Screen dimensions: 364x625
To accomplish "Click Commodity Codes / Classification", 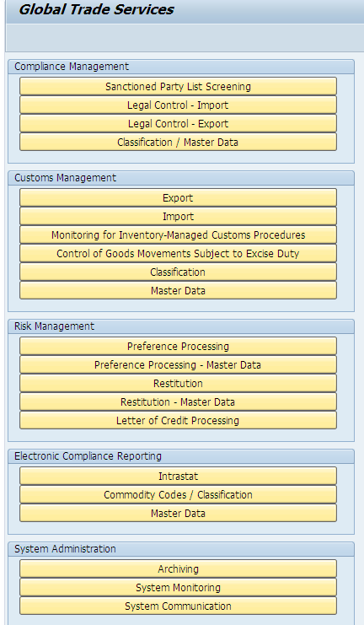I will (178, 494).
